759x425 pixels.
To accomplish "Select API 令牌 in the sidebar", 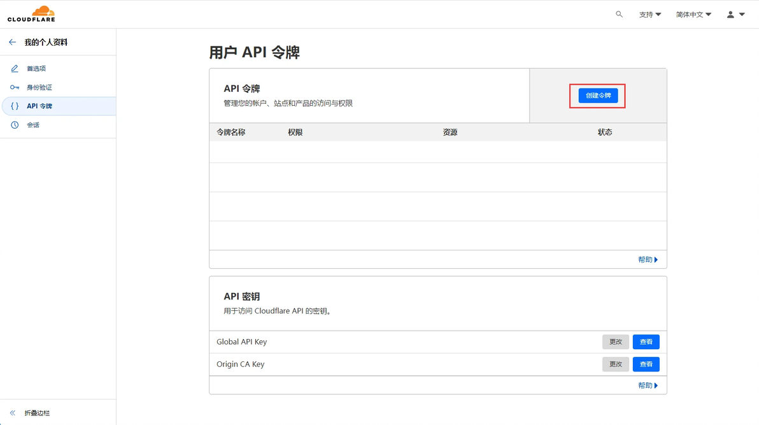I will pos(58,106).
